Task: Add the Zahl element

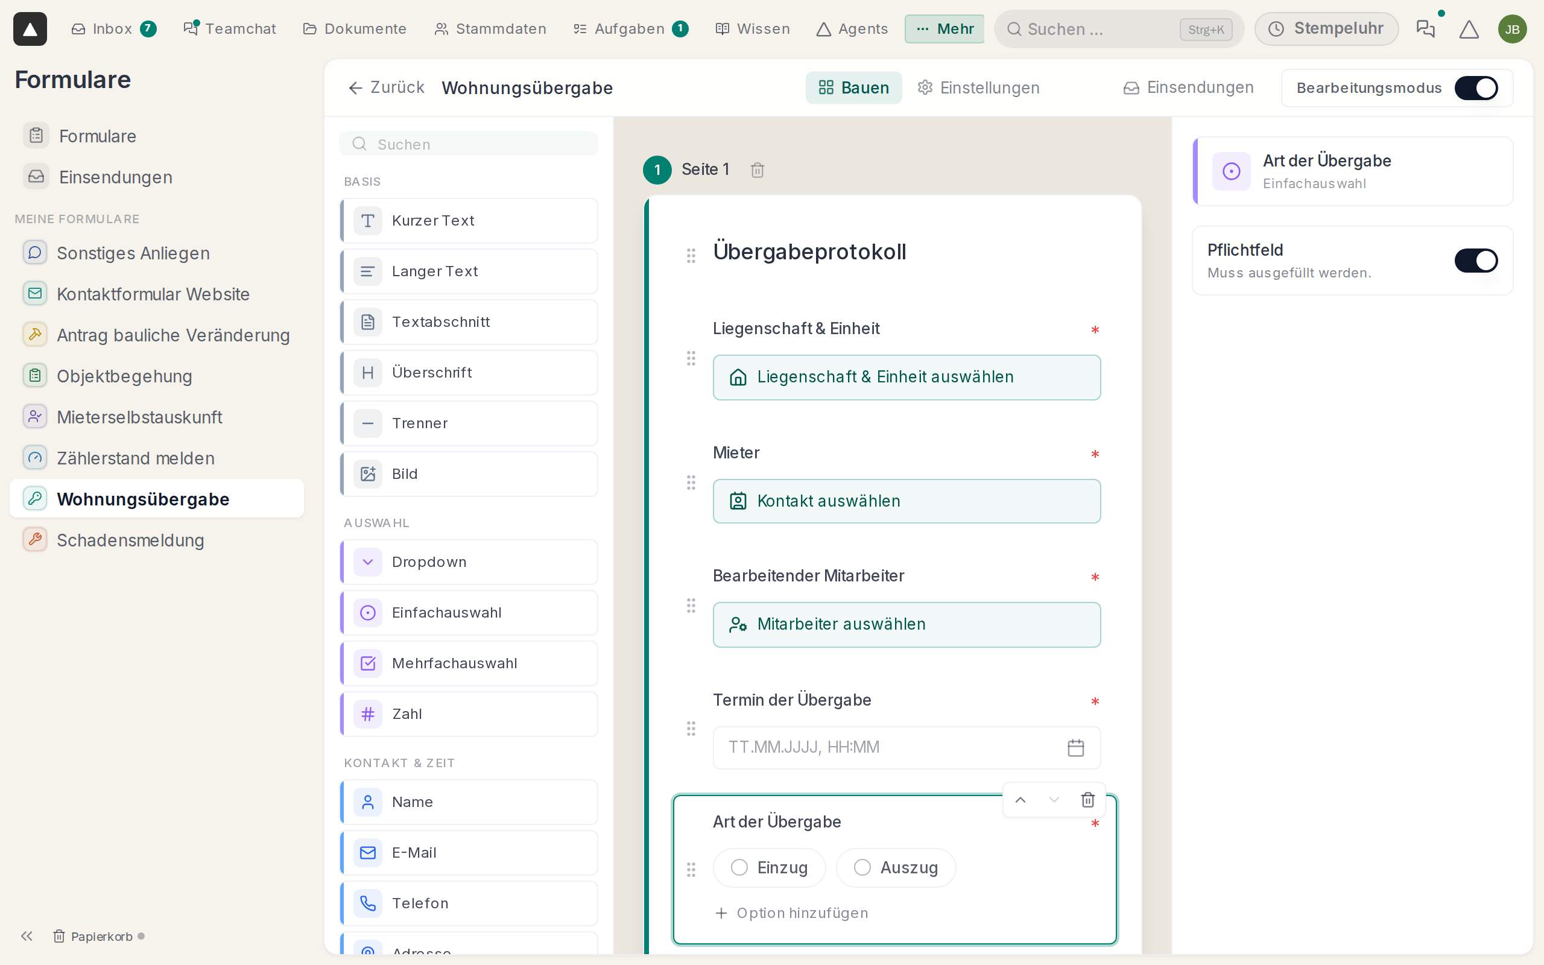Action: click(x=469, y=713)
